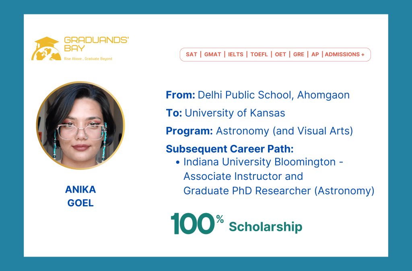Open the IELTS menu item
This screenshot has width=412, height=271.
click(x=236, y=55)
